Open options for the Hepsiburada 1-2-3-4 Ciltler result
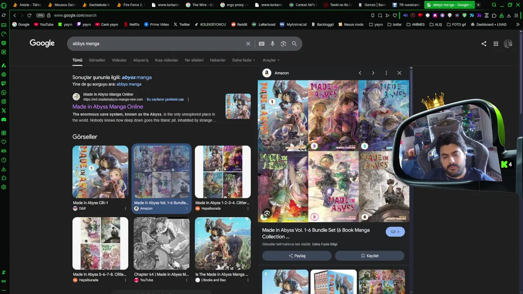Viewport: 523px width, 294px height. [x=248, y=209]
